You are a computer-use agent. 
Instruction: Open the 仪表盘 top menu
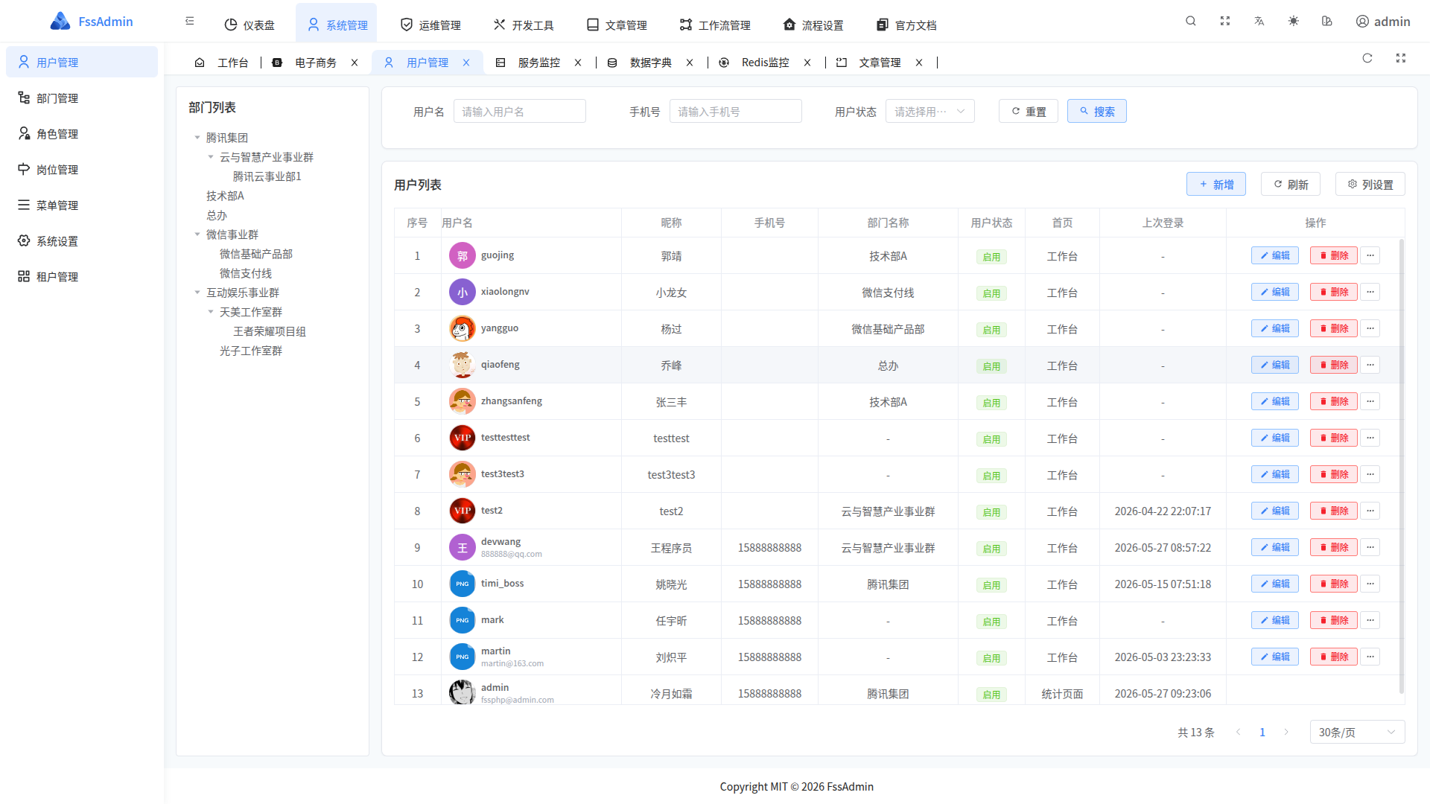click(x=250, y=25)
